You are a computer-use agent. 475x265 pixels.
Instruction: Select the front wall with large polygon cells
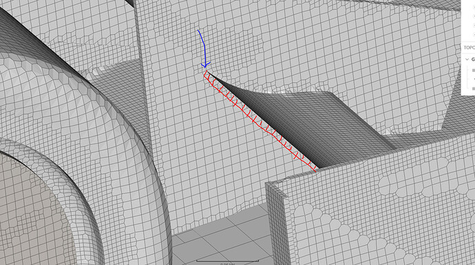coord(379,211)
